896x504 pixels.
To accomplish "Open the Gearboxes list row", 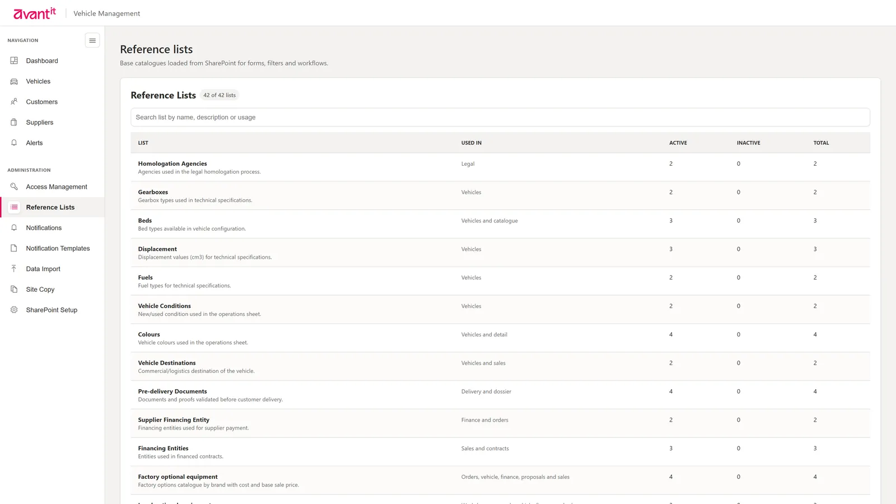I will click(x=500, y=196).
